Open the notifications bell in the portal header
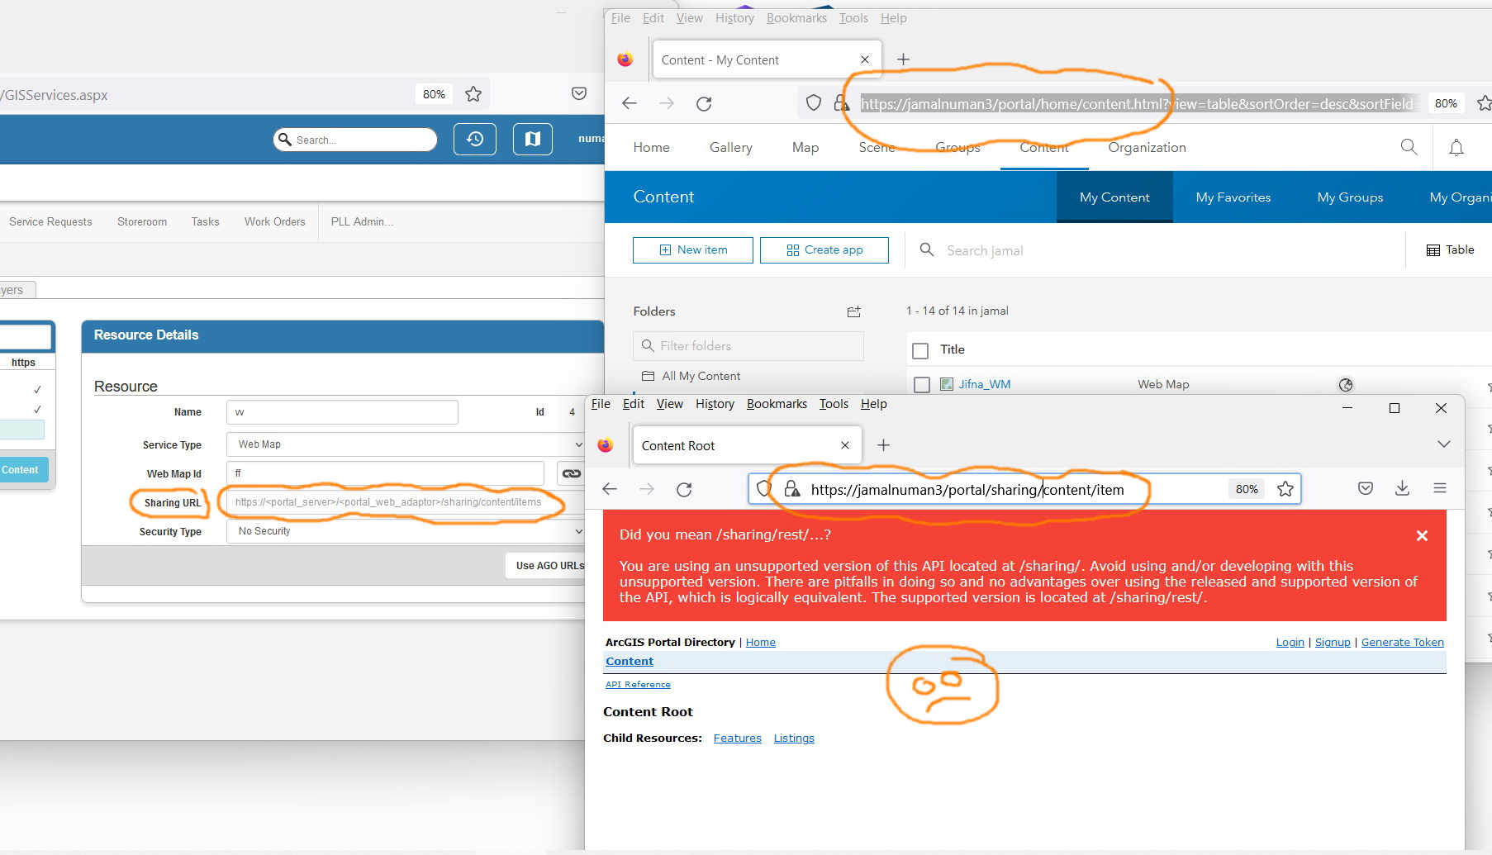 coord(1456,147)
